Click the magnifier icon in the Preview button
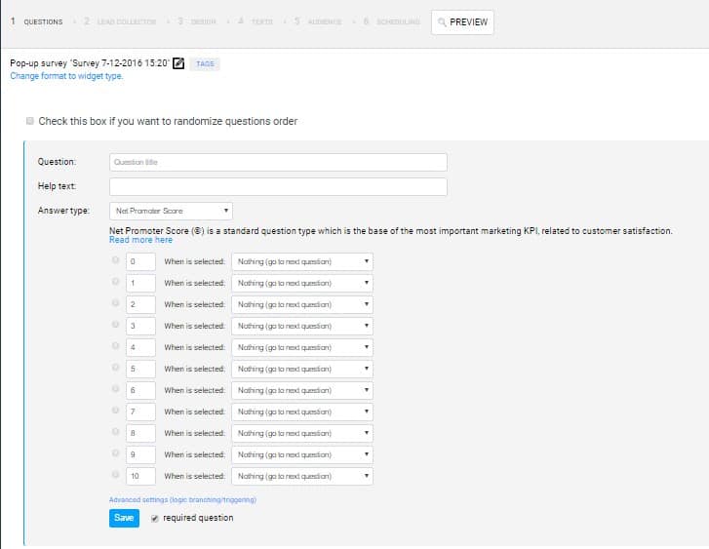Screen dimensions: 709x549 pyautogui.click(x=441, y=21)
